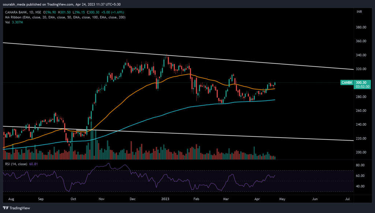This screenshot has width=375, height=213.
Task: Select the MA Ribbon indicator legend
Action: point(65,17)
